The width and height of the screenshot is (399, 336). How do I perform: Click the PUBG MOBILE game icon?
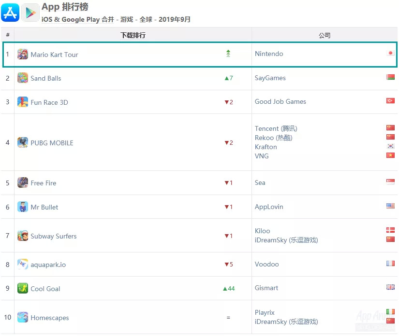point(23,142)
